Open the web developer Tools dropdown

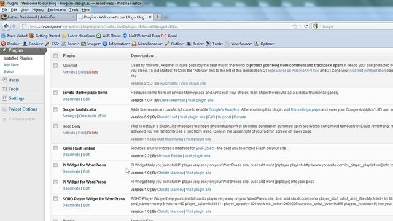tap(214, 44)
